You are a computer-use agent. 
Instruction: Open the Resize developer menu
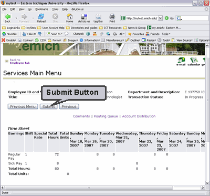coord(149,40)
